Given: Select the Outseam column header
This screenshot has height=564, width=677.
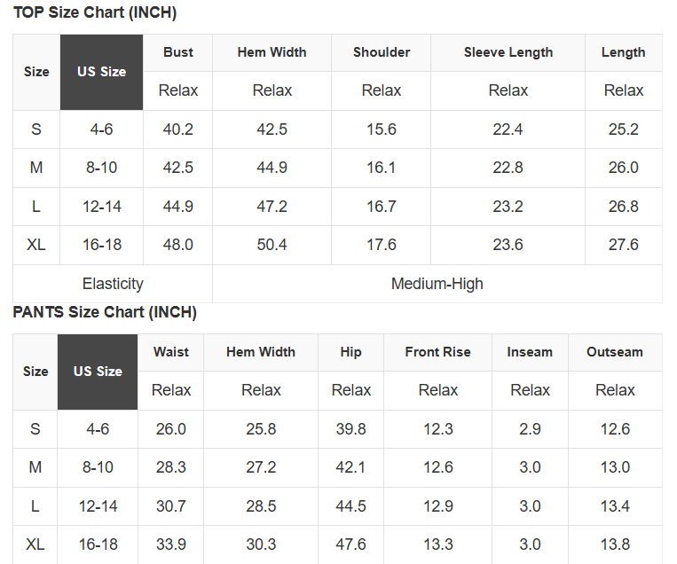Looking at the screenshot, I should pyautogui.click(x=615, y=352).
